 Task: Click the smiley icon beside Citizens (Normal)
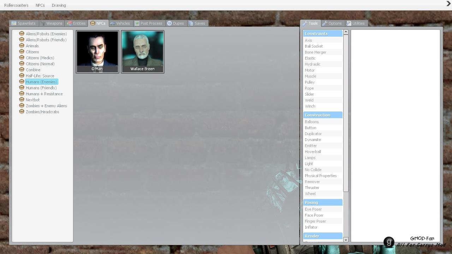[x=22, y=64]
